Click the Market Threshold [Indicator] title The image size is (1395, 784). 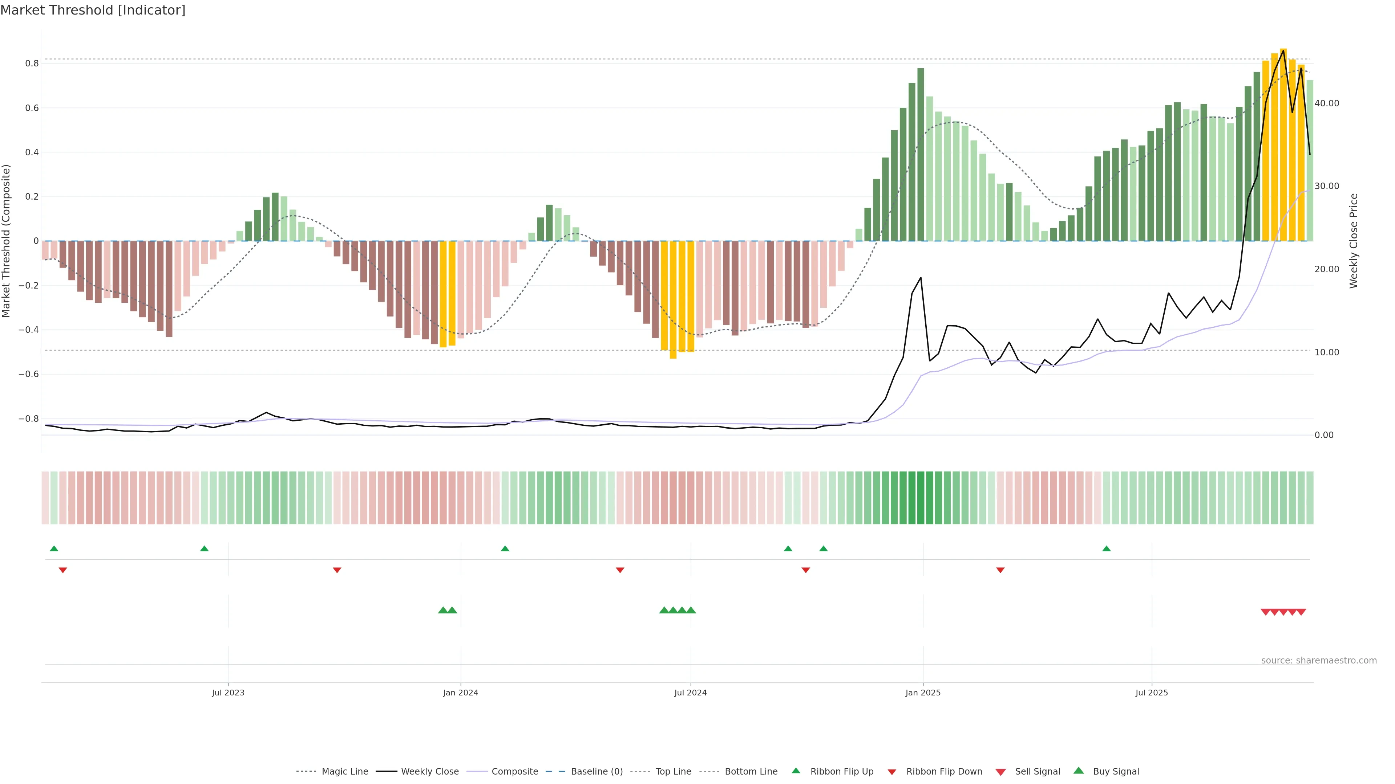point(93,10)
